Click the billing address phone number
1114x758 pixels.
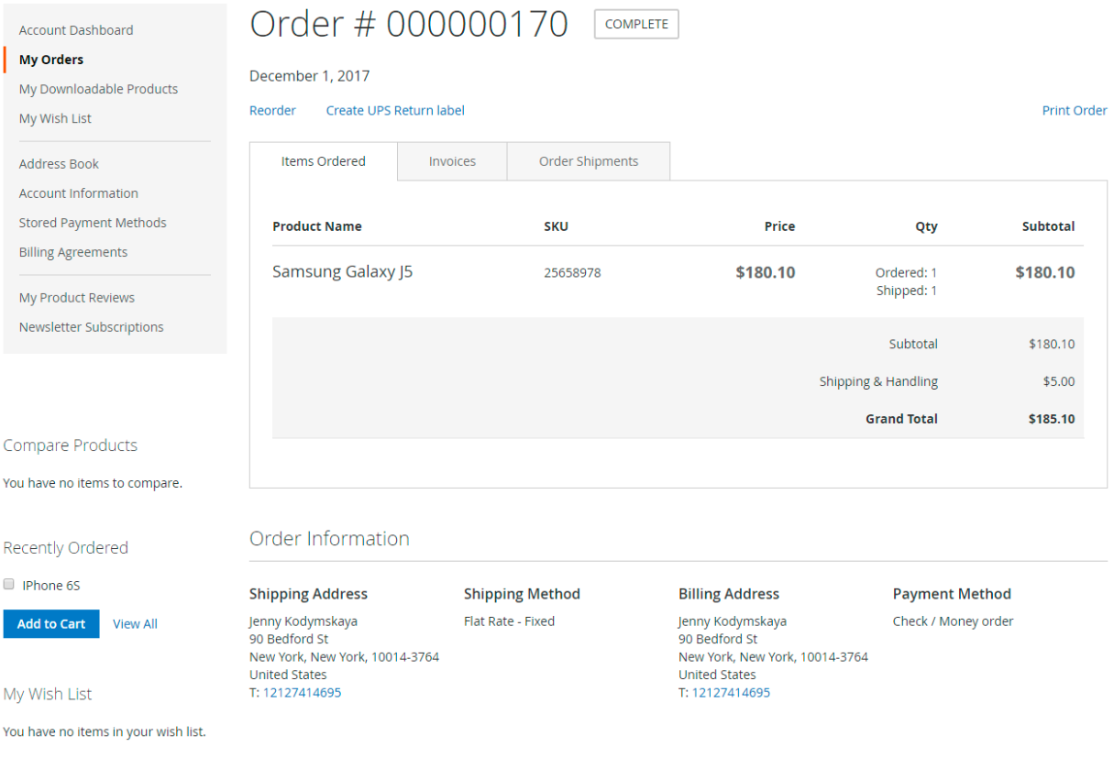click(x=731, y=693)
